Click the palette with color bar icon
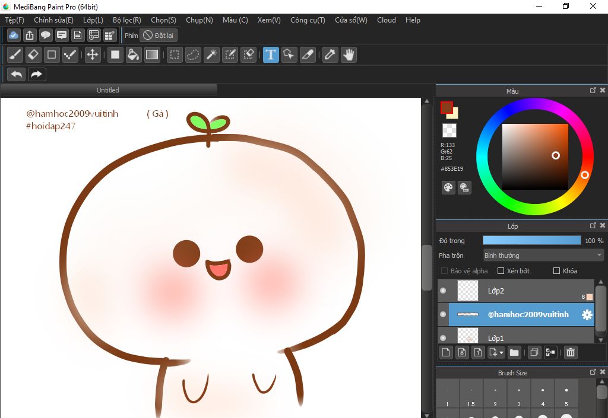The image size is (608, 418). [x=464, y=188]
